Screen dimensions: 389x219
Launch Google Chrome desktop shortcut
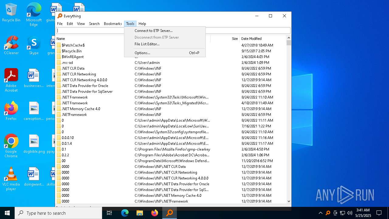(x=11, y=146)
